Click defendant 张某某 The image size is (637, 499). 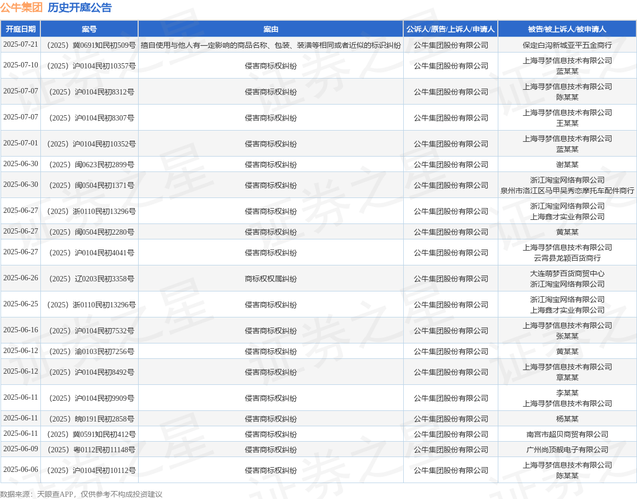[567, 336]
